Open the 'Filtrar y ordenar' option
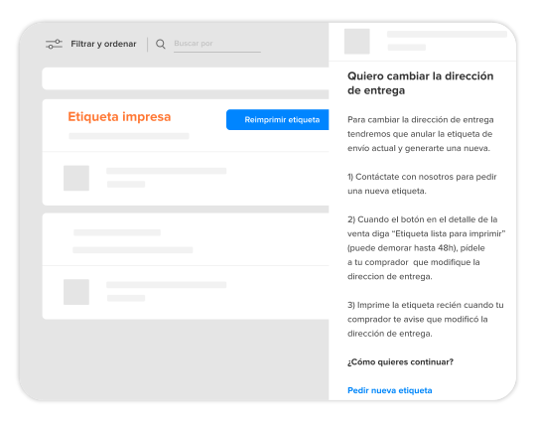This screenshot has height=424, width=536. click(x=103, y=44)
